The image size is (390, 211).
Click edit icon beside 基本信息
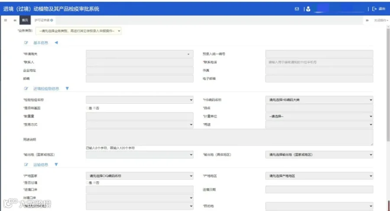point(26,43)
